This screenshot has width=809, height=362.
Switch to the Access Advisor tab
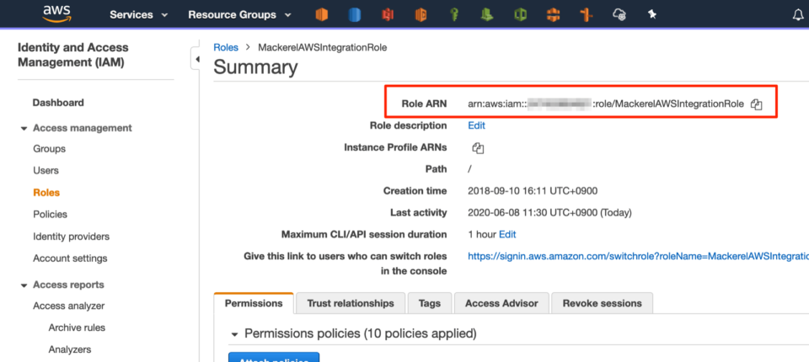tap(501, 303)
